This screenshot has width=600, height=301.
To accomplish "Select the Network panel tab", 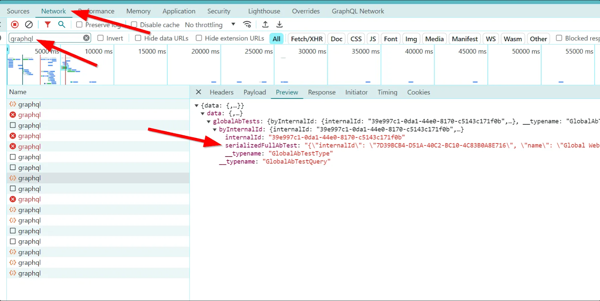I will coord(53,11).
